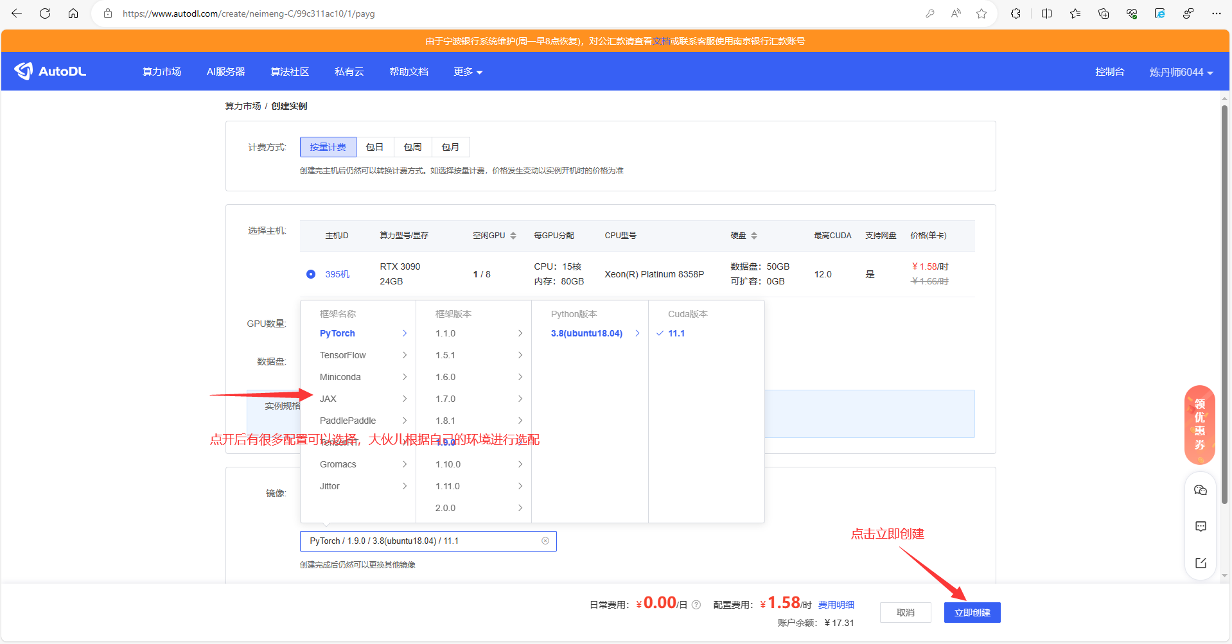Click 取消 button
The image size is (1232, 644).
[x=905, y=613]
